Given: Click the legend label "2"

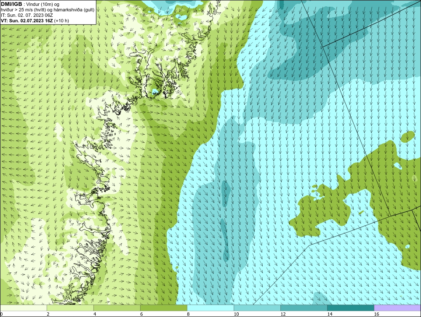Looking at the screenshot, I should click(48, 314).
